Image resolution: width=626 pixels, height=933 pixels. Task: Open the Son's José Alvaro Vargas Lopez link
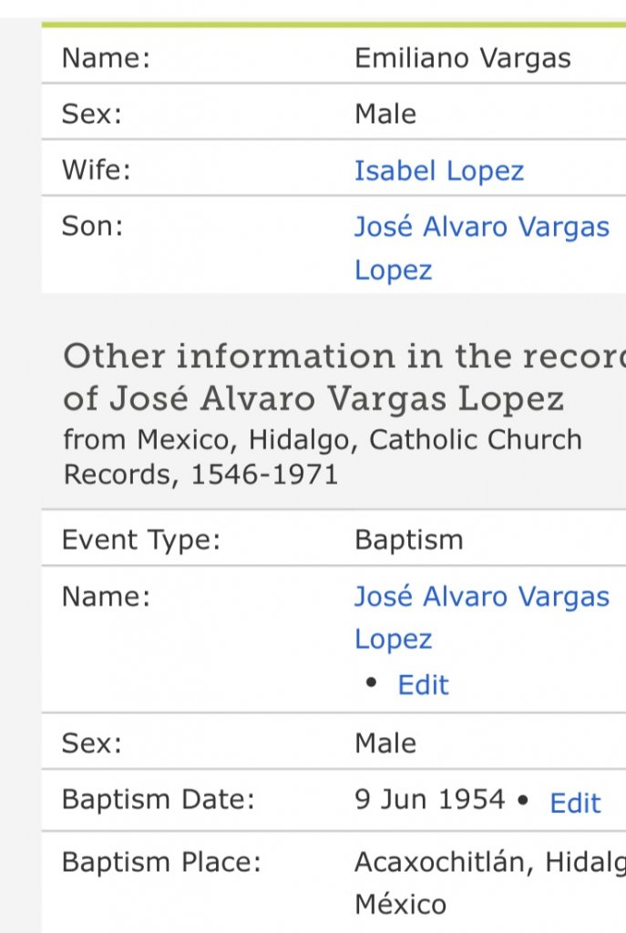click(481, 227)
